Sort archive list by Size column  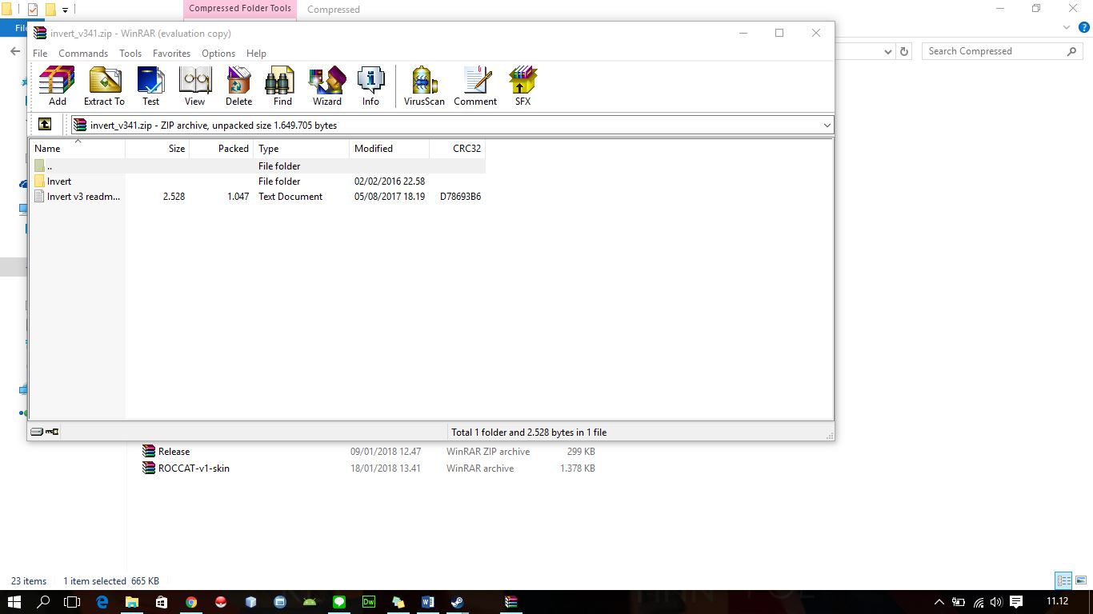click(158, 149)
